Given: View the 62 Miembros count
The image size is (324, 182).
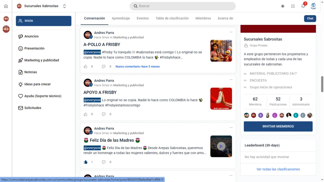Looking at the screenshot, I should [255, 102].
